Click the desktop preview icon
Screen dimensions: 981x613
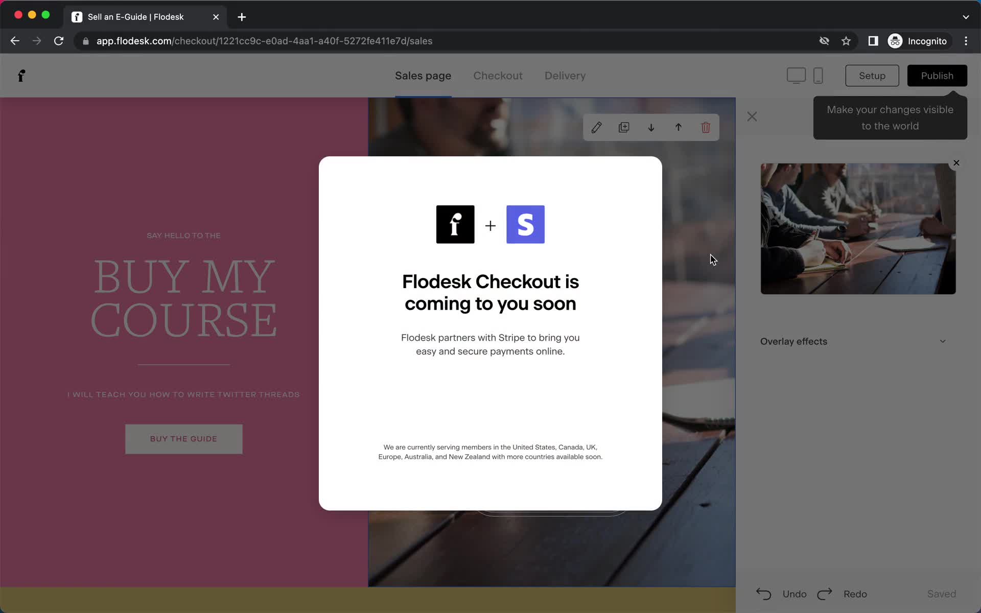coord(796,75)
